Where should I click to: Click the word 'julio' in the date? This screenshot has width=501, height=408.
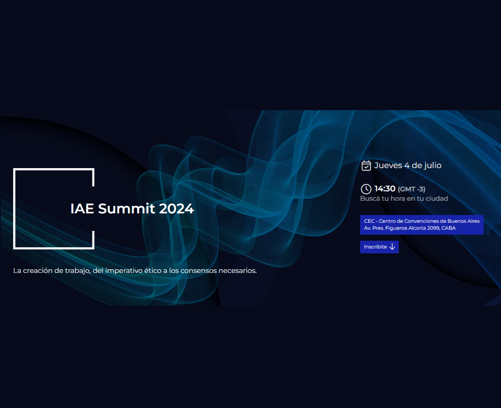(x=433, y=165)
